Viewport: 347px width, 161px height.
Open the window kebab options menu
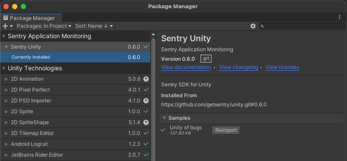[x=340, y=17]
